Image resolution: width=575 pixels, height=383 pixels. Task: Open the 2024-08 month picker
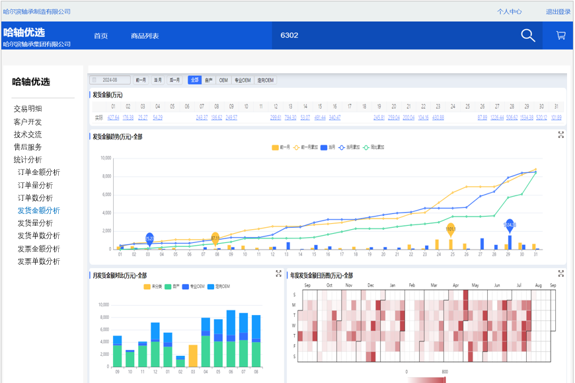(x=110, y=80)
